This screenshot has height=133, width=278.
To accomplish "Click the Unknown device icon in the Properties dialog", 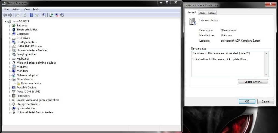I will tap(193, 21).
